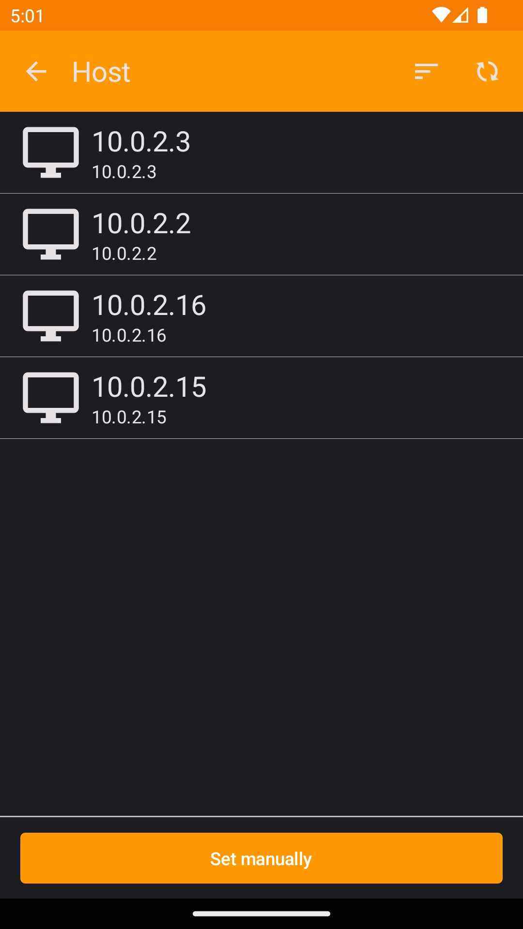Viewport: 523px width, 929px height.
Task: Click monitor icon for 10.0.2.15
Action: pos(51,397)
